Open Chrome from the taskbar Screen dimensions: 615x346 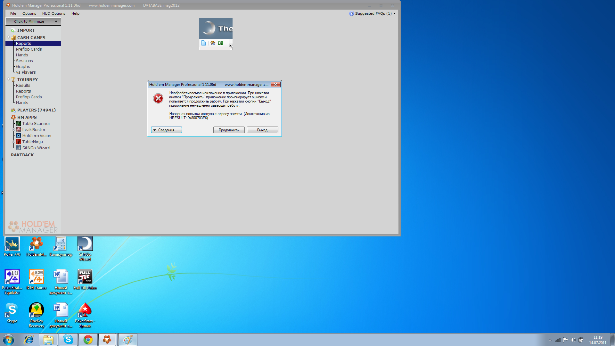[88, 340]
